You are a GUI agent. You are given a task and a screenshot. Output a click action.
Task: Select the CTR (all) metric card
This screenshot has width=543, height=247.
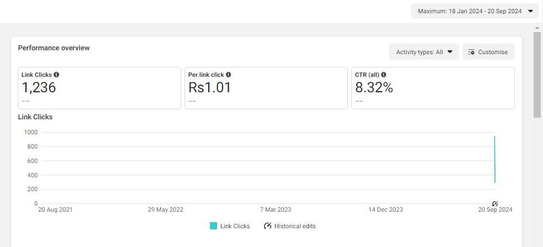click(x=433, y=88)
